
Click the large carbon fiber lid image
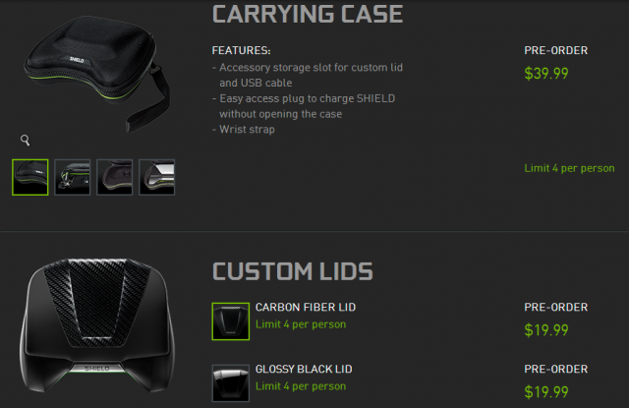coord(96,325)
